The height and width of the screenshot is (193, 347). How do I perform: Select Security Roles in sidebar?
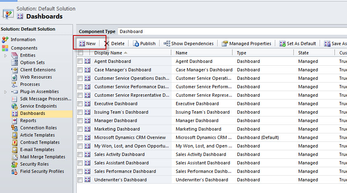pyautogui.click(x=34, y=164)
